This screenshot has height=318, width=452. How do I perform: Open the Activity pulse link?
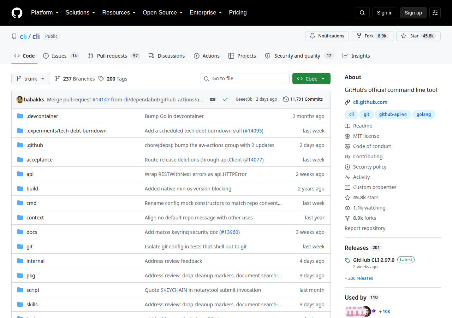pos(357,177)
